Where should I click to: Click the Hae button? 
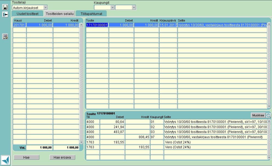pos(26,157)
